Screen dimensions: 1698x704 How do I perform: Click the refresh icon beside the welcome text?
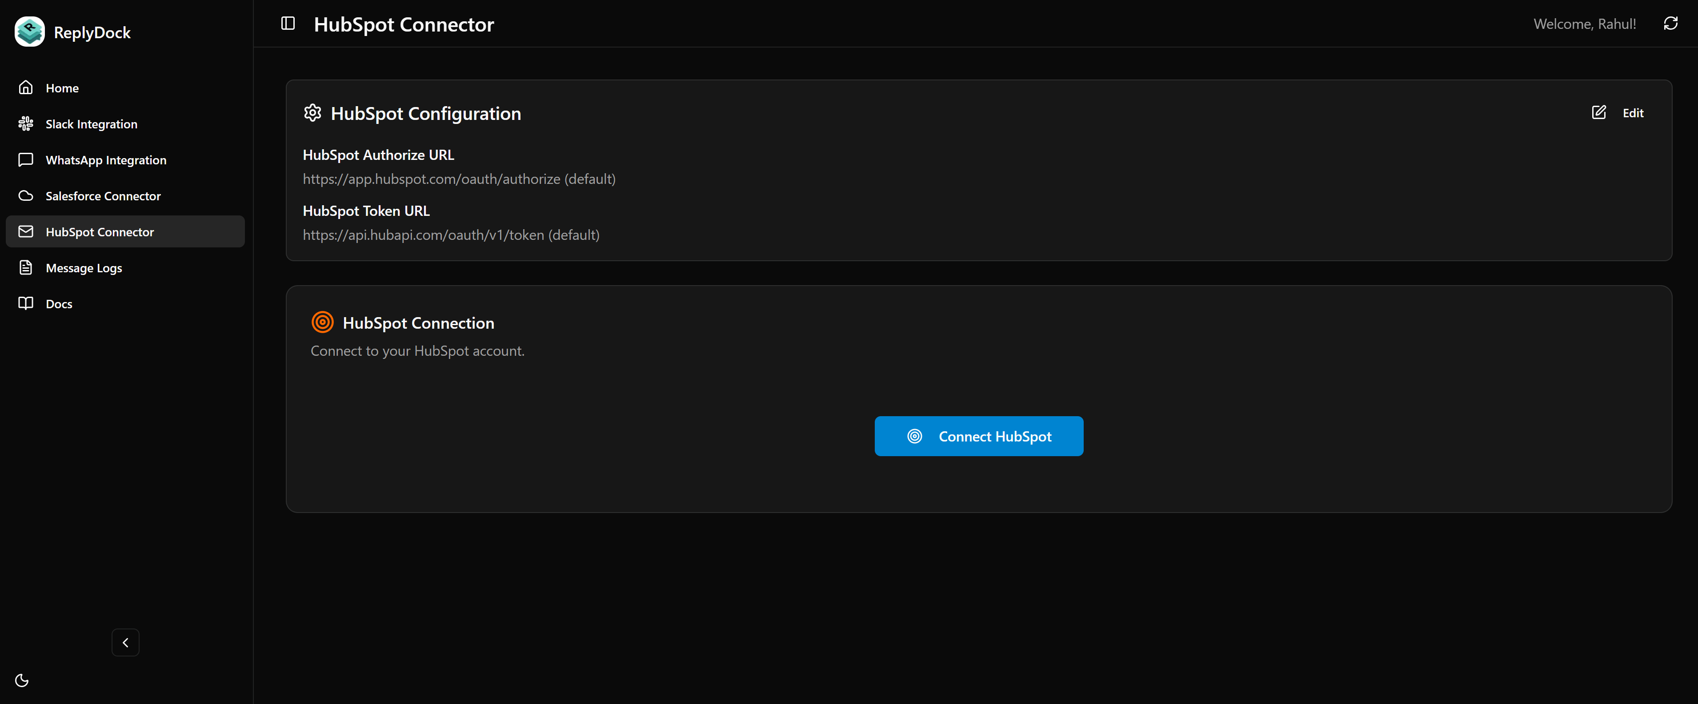(x=1670, y=24)
